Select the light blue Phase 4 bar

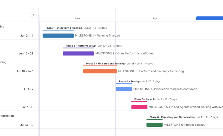pos(124,89)
